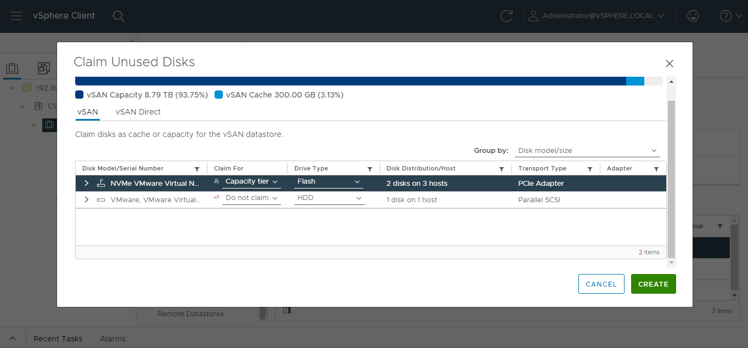Collapse the CS datacenter tree node
748x348 pixels.
click(x=23, y=106)
